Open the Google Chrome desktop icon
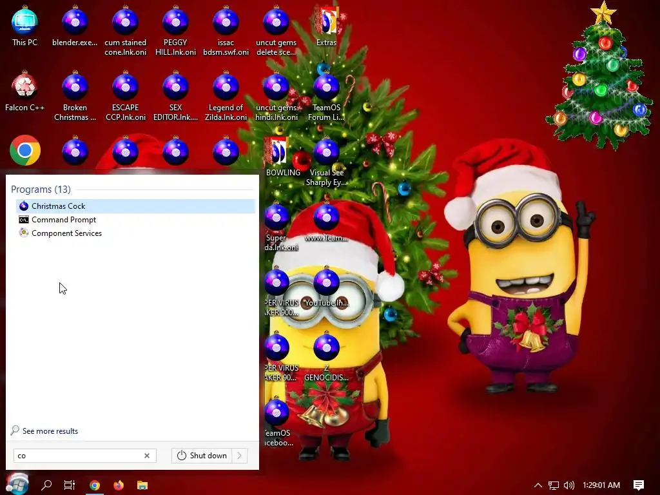 (x=25, y=150)
